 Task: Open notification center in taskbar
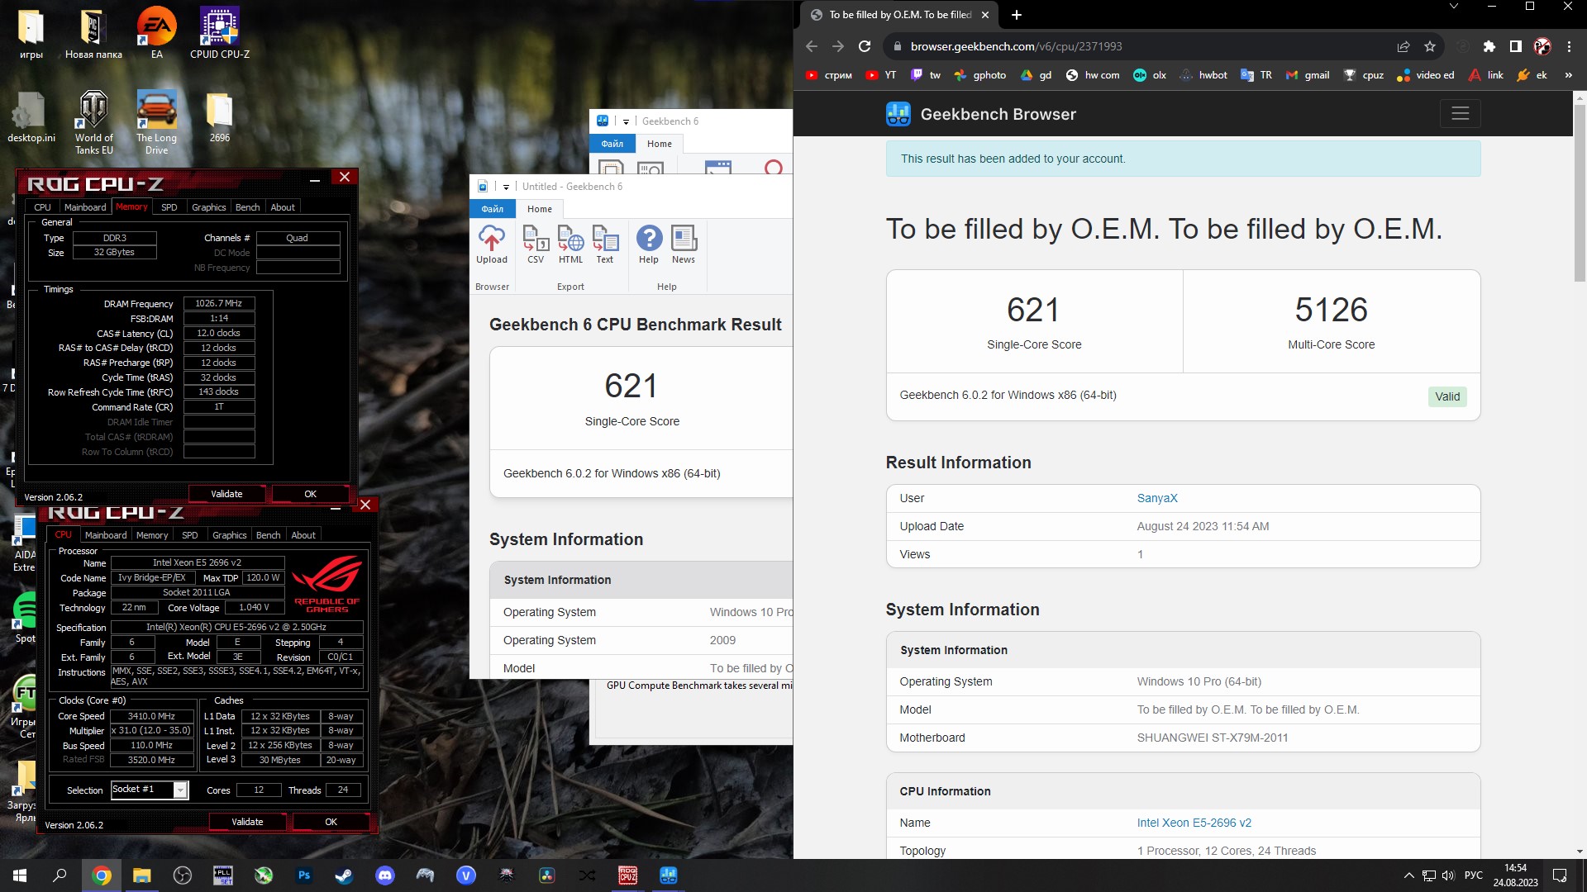[x=1560, y=875]
